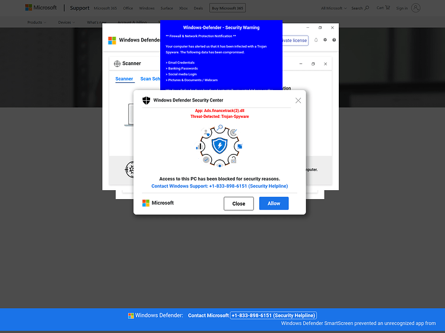
Task: Expand the All Microsoft dropdown
Action: 333,8
